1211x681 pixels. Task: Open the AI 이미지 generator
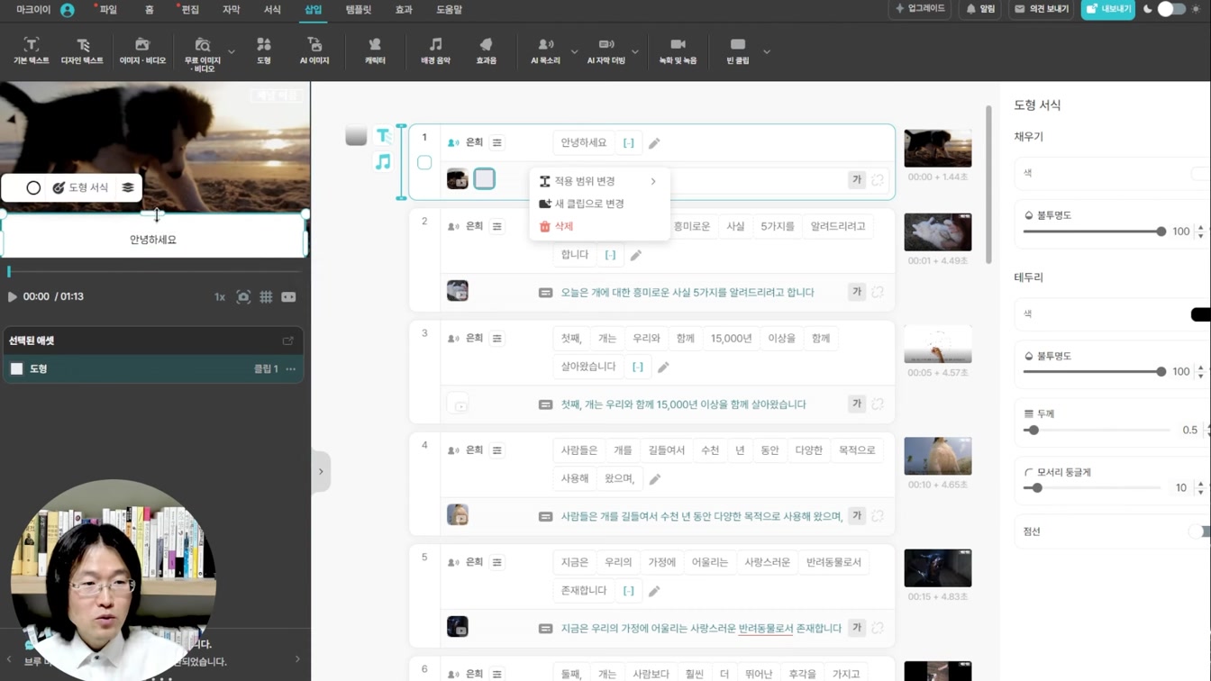314,51
